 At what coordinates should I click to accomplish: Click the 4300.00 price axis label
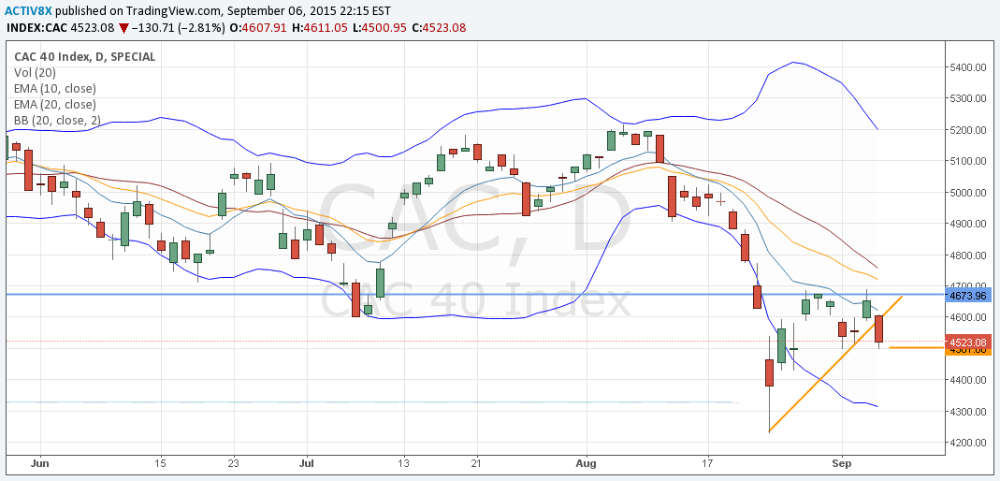968,412
